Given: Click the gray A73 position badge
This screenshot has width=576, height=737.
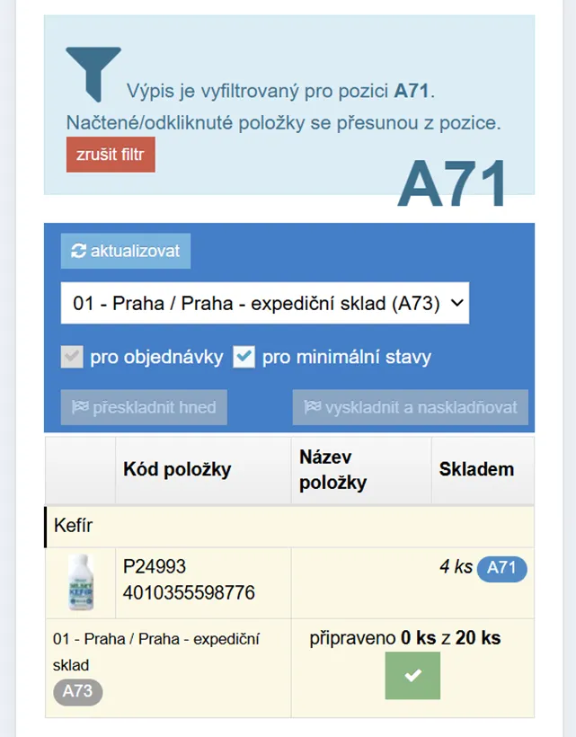Looking at the screenshot, I should coord(77,692).
